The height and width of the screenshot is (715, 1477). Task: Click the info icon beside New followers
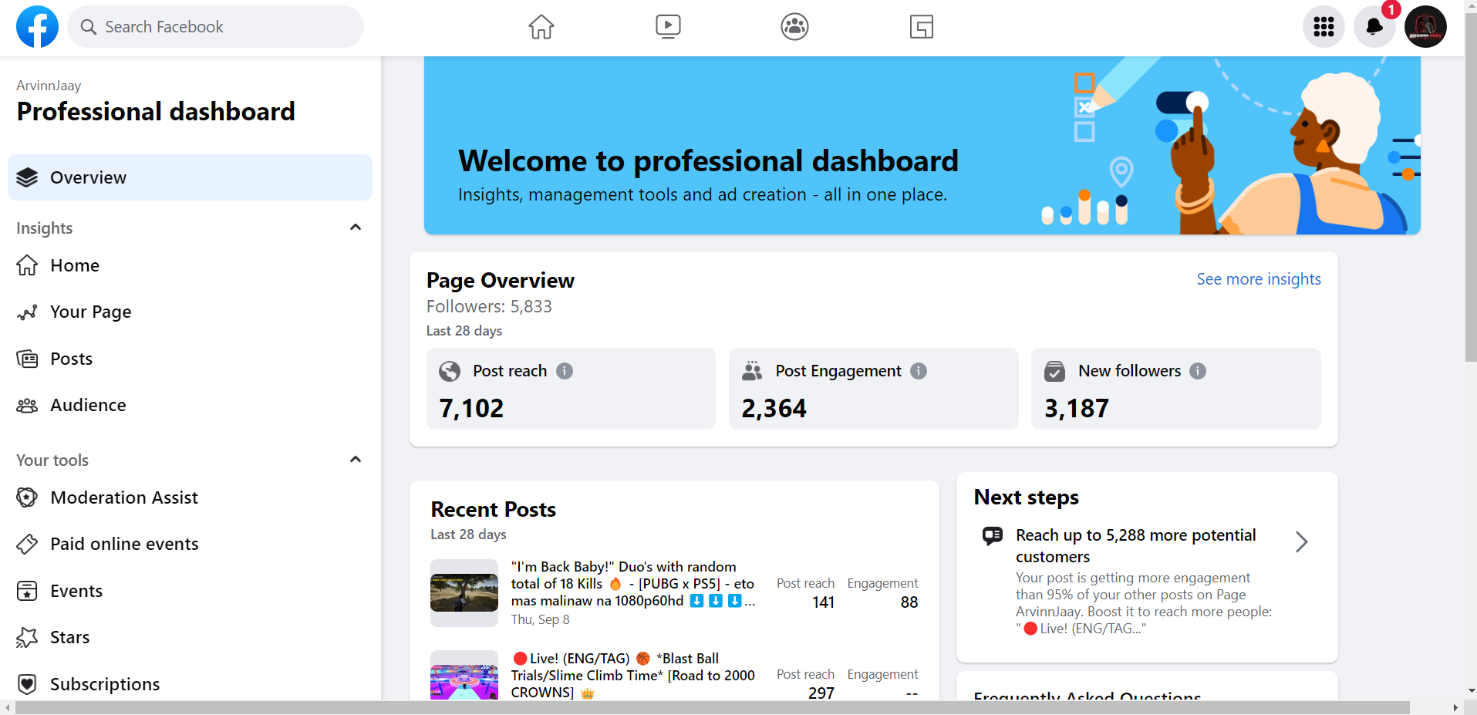coord(1198,371)
